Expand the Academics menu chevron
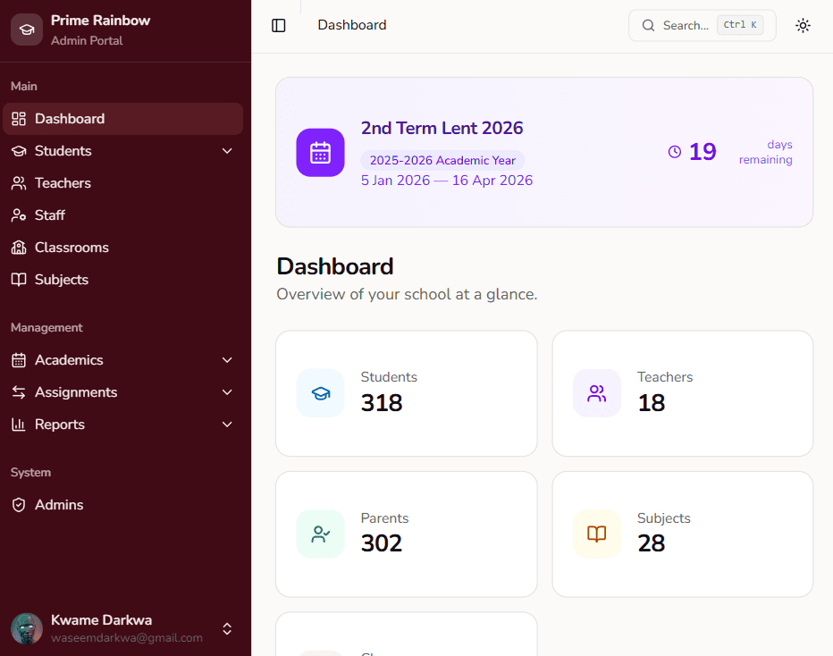833x656 pixels. (x=227, y=360)
